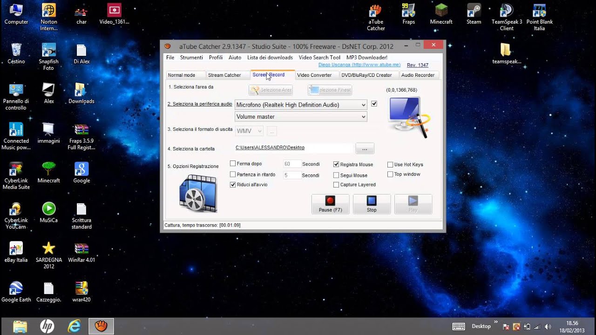Open the char desktop icon
The height and width of the screenshot is (335, 596).
pos(81,14)
